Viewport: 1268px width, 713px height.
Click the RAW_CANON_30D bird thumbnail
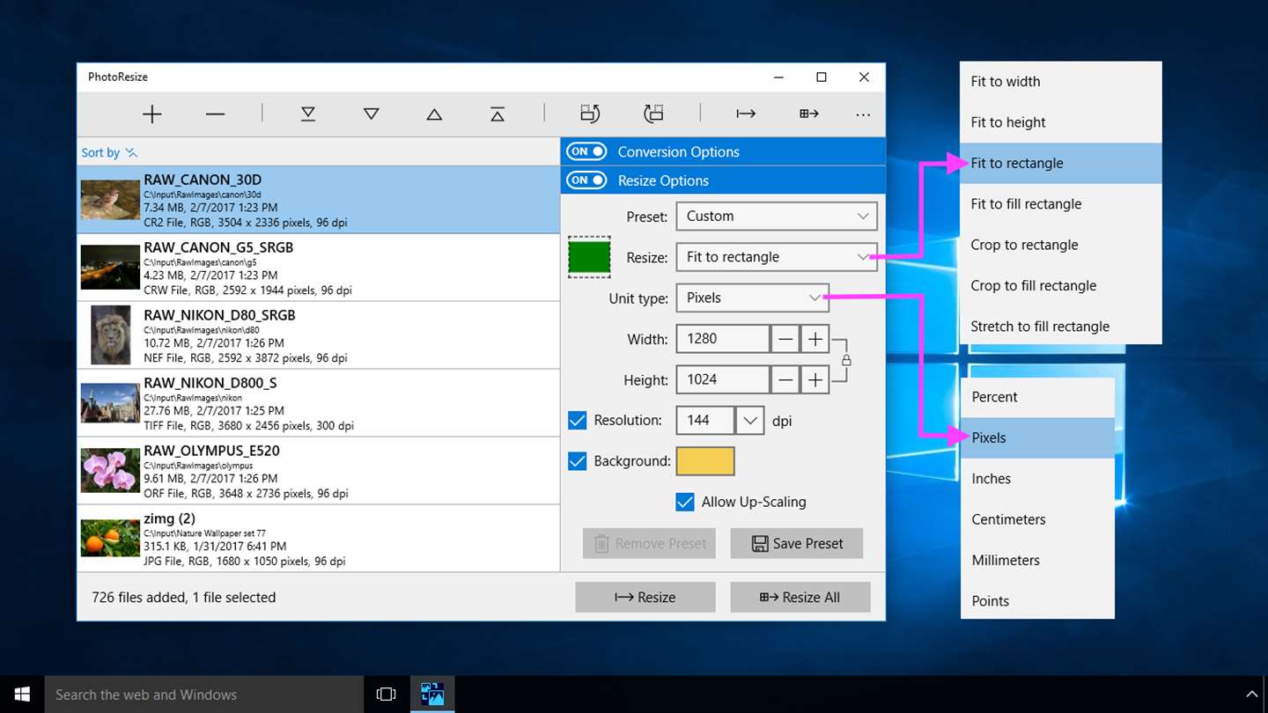coord(111,200)
